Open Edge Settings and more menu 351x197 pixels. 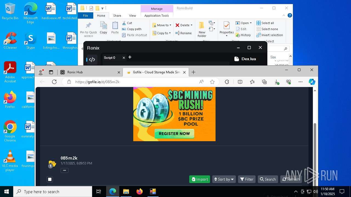[301, 82]
